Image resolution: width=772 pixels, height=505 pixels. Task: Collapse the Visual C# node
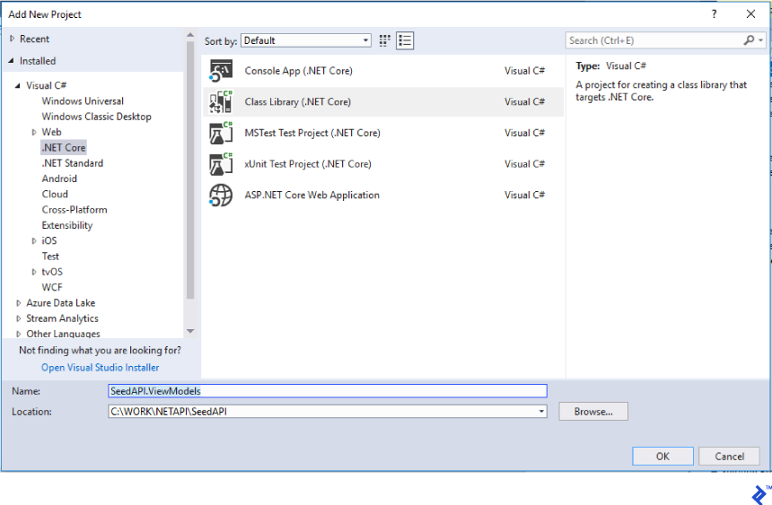(18, 86)
